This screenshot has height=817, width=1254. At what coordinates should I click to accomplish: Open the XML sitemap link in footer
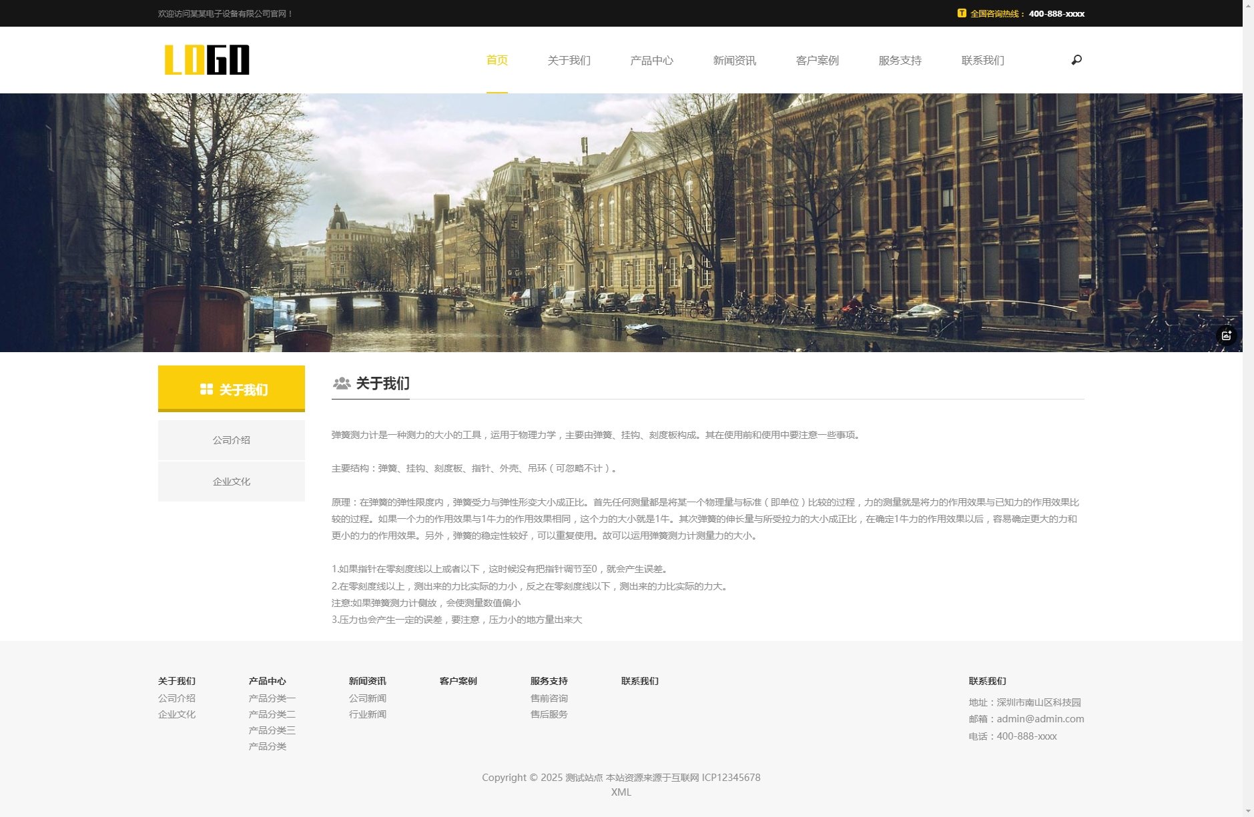(x=621, y=792)
